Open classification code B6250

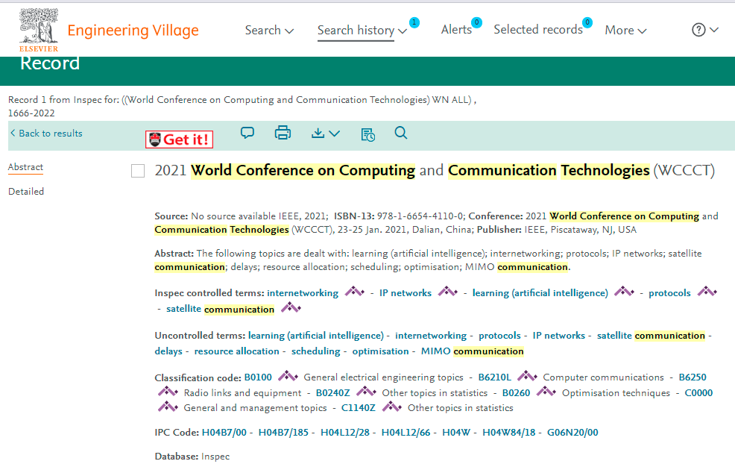click(693, 377)
